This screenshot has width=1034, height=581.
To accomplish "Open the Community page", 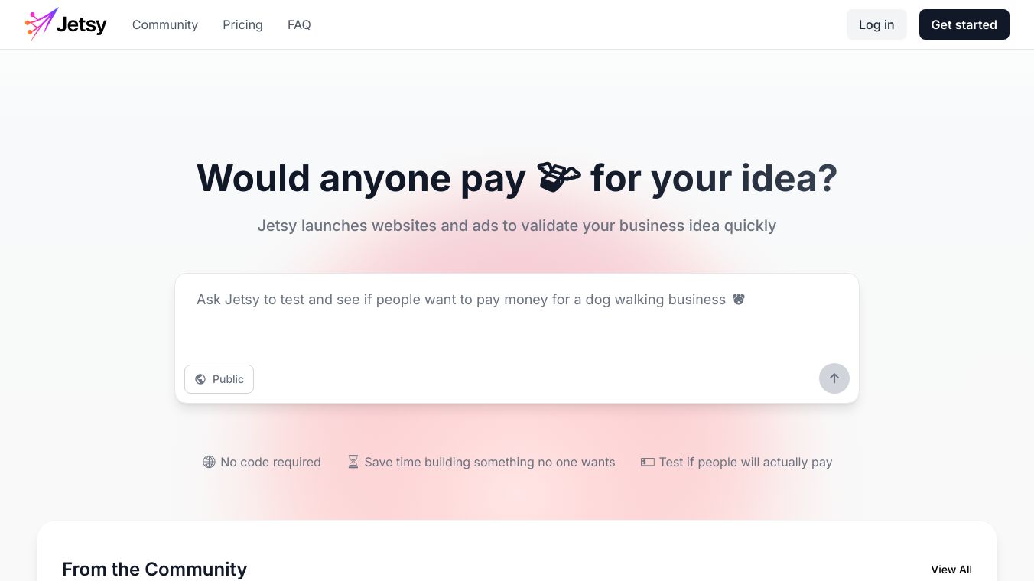I will (x=165, y=24).
